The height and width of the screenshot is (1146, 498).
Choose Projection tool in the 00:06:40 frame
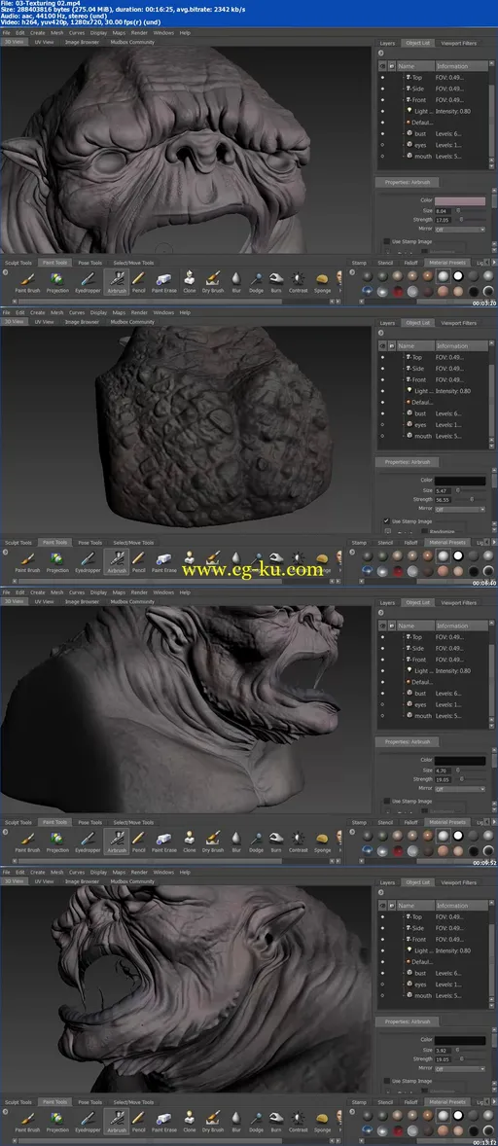point(57,561)
